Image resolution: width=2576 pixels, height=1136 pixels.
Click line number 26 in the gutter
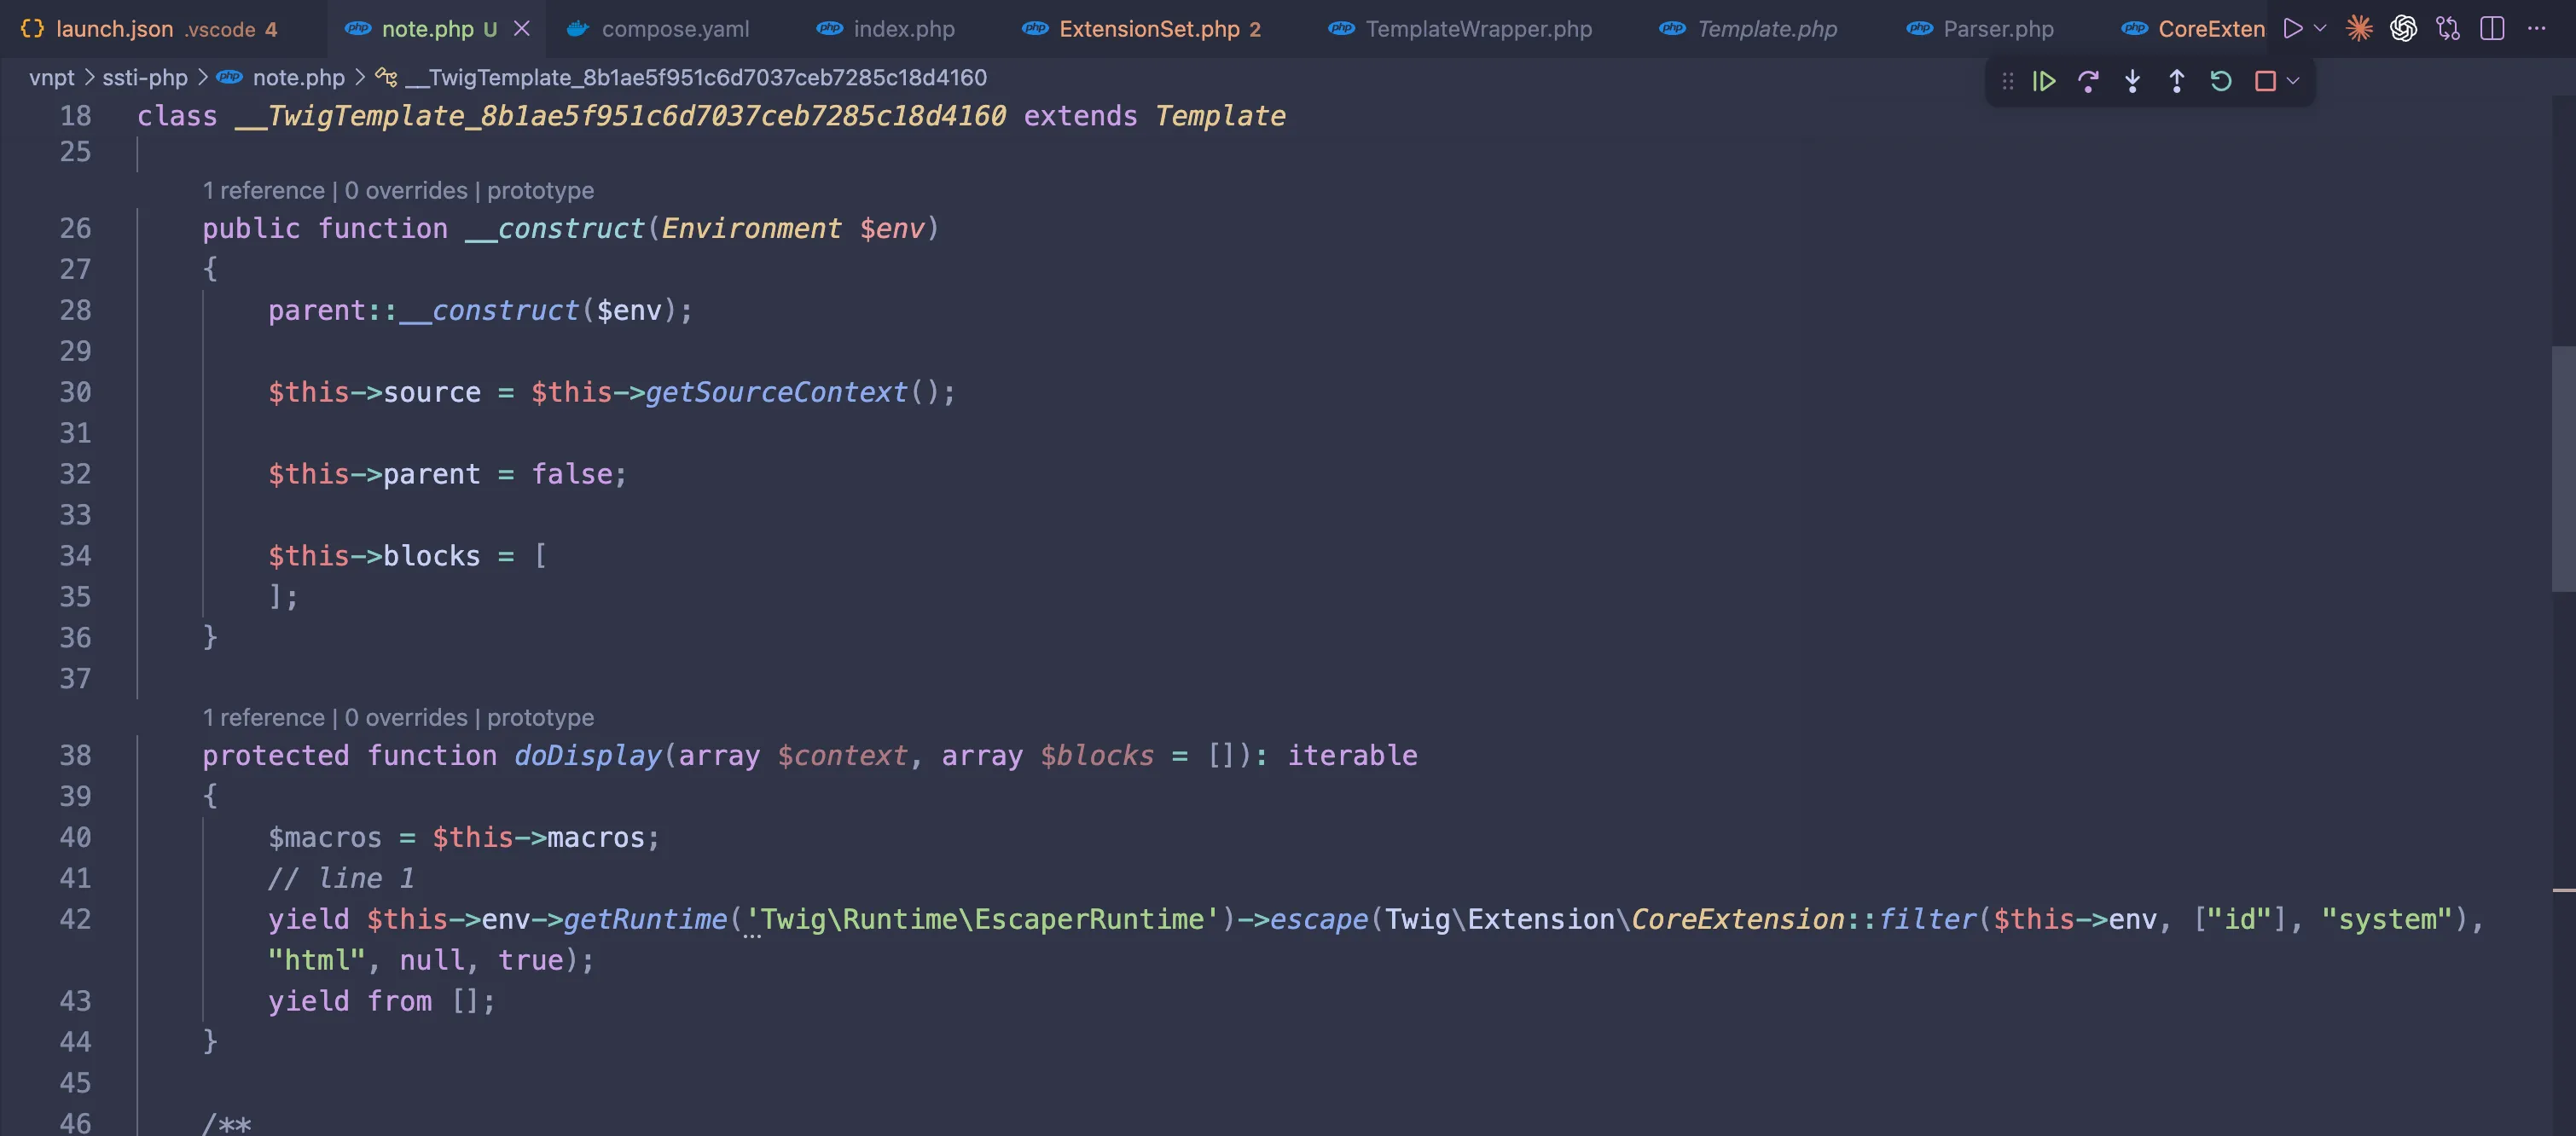click(75, 228)
